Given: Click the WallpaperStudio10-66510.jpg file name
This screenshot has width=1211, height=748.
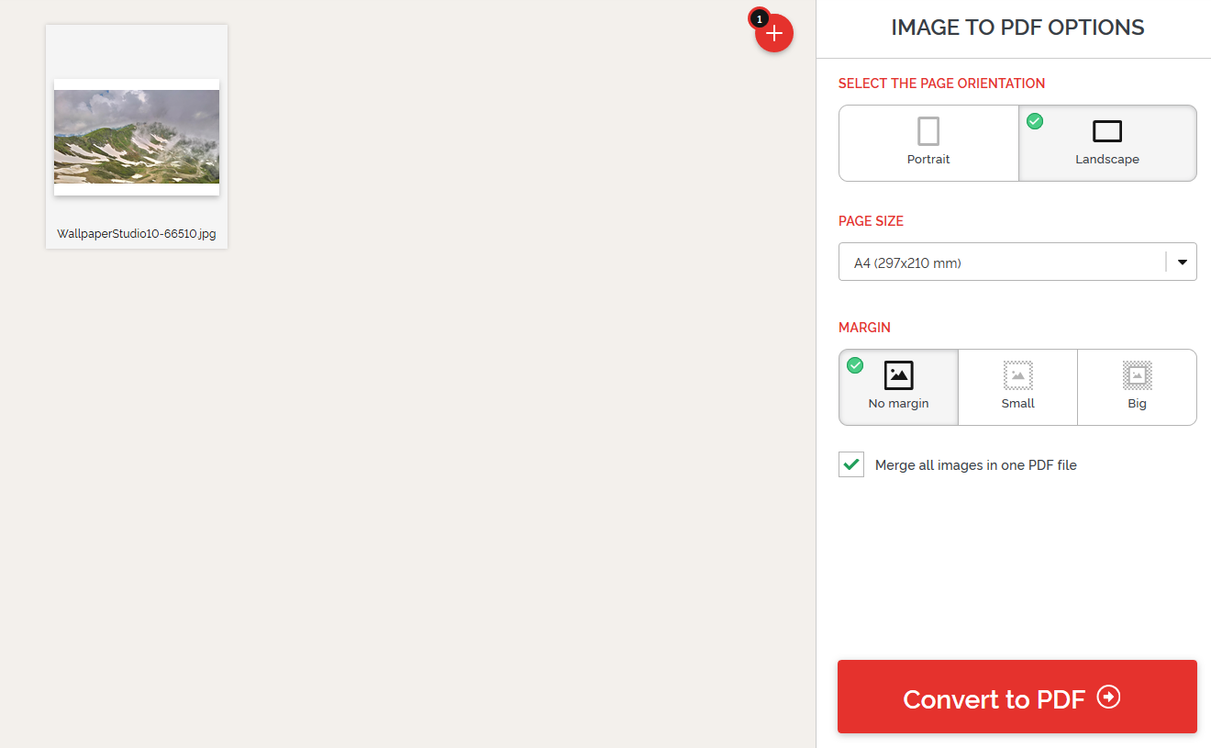Looking at the screenshot, I should (137, 234).
